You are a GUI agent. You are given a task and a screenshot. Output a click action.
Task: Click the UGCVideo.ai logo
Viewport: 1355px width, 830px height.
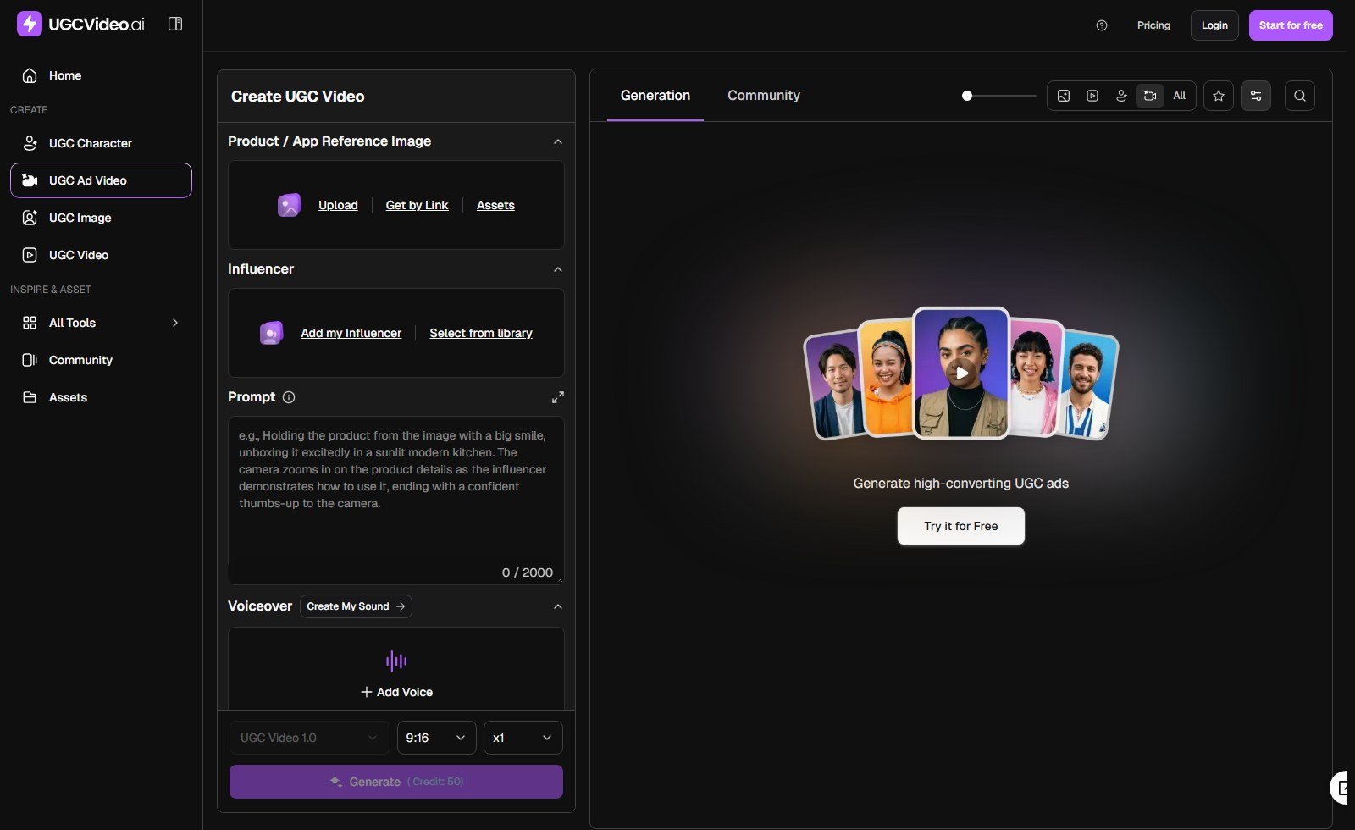tap(81, 24)
